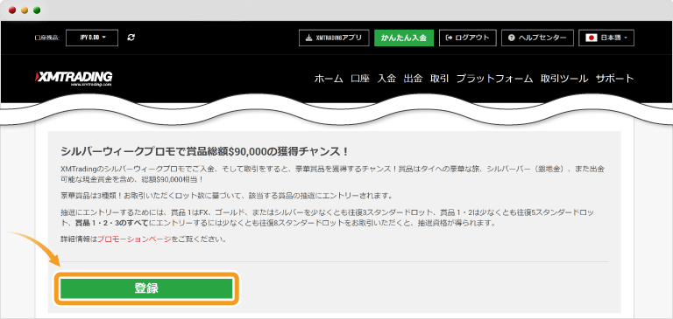Click the green 登録 button
The height and width of the screenshot is (319, 673).
(146, 288)
